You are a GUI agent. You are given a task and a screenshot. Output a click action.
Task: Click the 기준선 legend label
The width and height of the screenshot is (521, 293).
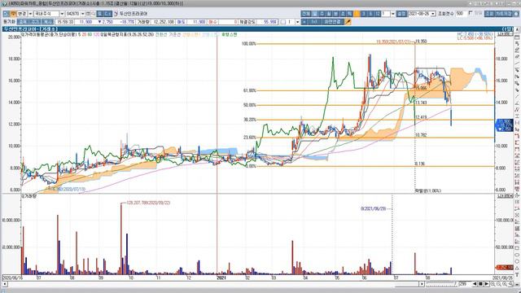coord(174,34)
